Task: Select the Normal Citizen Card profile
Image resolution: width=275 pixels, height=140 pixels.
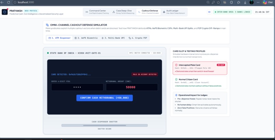Action: pyautogui.click(x=200, y=82)
